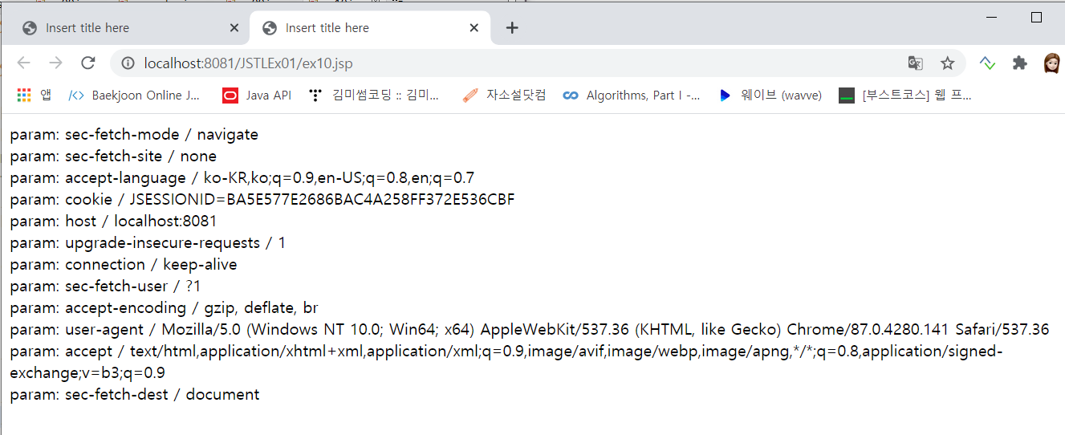The height and width of the screenshot is (435, 1065).
Task: Click the cookie JSESSIONID line
Action: [262, 200]
